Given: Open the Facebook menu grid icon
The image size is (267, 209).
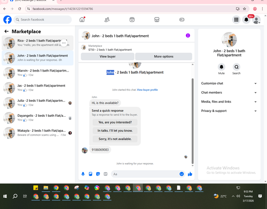Looking at the screenshot, I should [x=236, y=20].
